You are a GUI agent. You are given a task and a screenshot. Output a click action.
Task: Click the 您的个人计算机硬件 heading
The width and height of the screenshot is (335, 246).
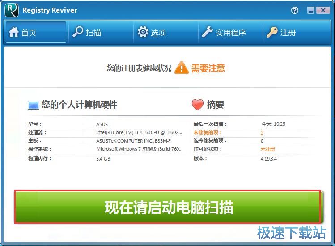[x=79, y=105]
